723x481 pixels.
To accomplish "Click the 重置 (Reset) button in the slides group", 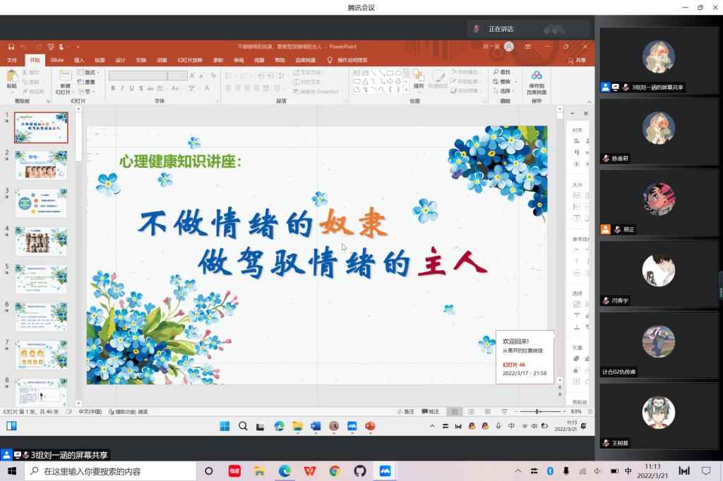I will pos(86,82).
